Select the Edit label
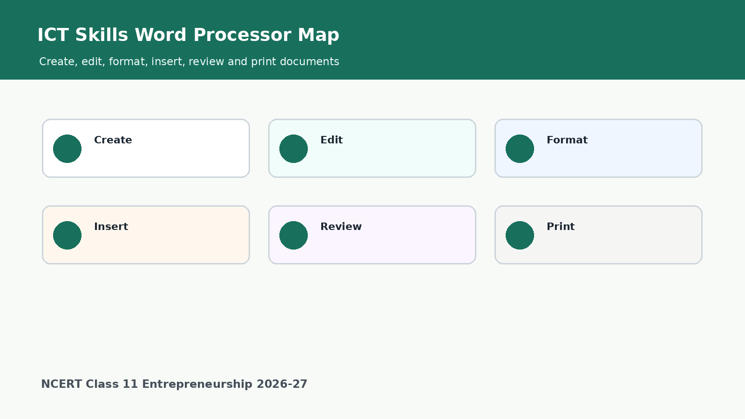The image size is (745, 419). click(332, 140)
